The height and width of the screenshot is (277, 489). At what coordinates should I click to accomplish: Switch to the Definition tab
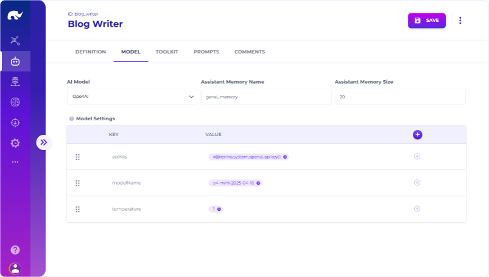(x=91, y=52)
